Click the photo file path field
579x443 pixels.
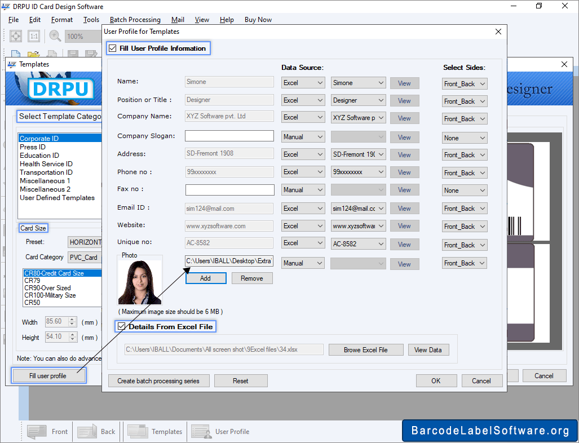(x=229, y=261)
